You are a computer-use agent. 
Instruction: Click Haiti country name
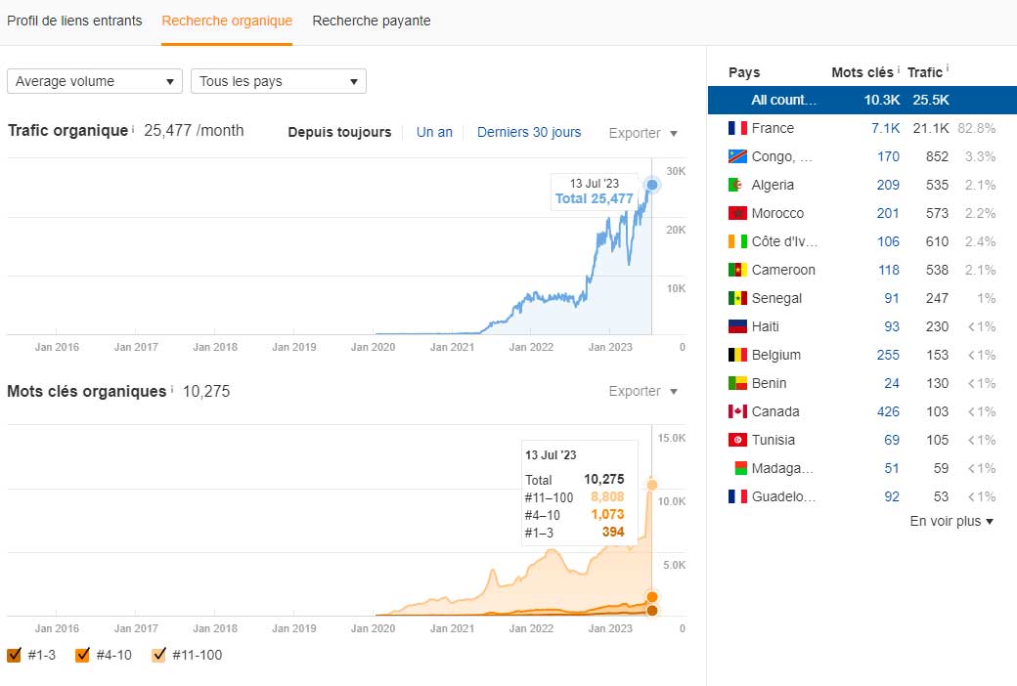point(765,326)
